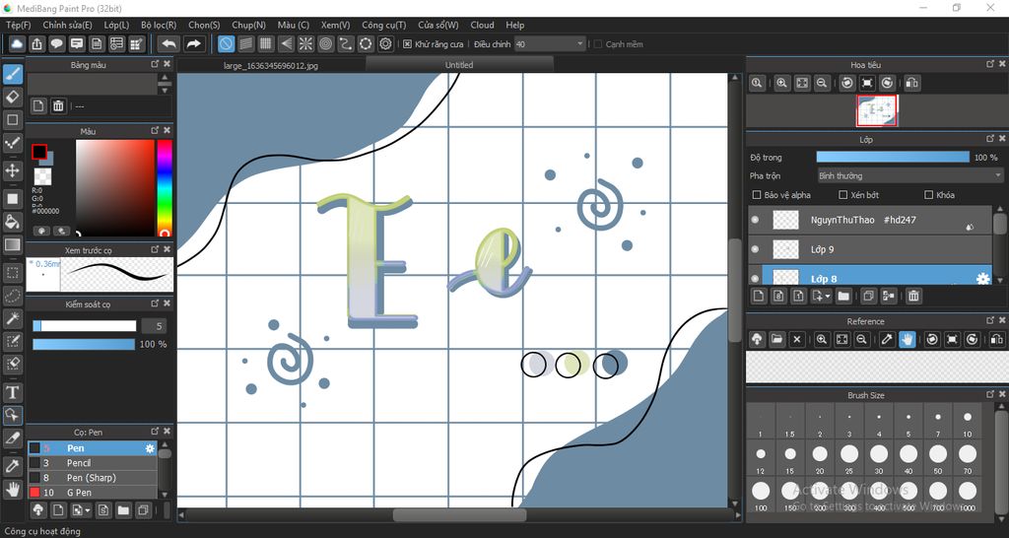Zoom out within the Navigator panel
Viewport: 1009px width, 538px height.
(821, 83)
